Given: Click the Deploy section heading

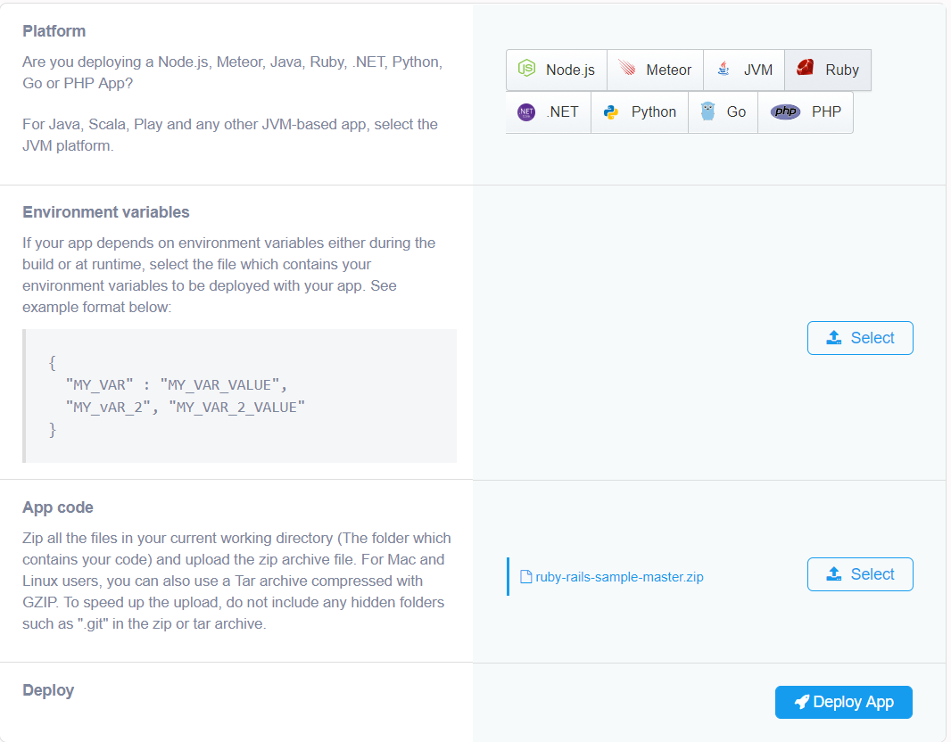Looking at the screenshot, I should tap(48, 690).
